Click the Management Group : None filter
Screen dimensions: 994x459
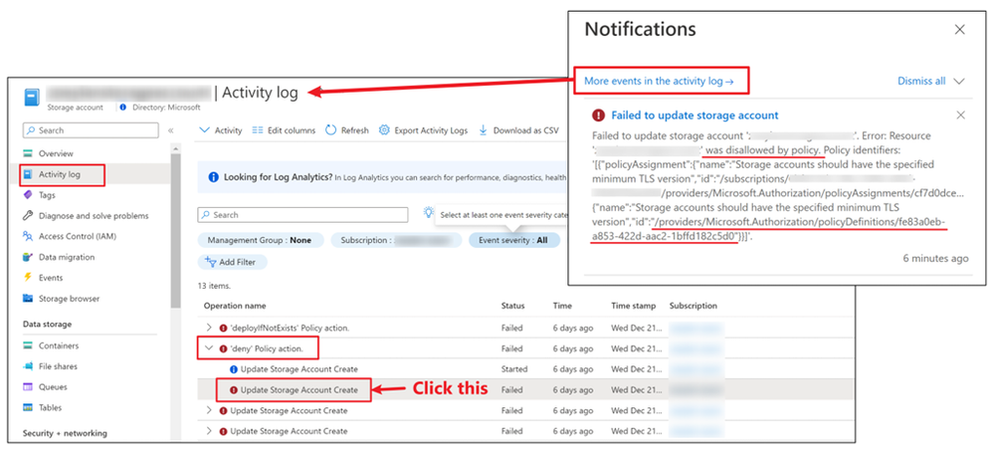[260, 240]
